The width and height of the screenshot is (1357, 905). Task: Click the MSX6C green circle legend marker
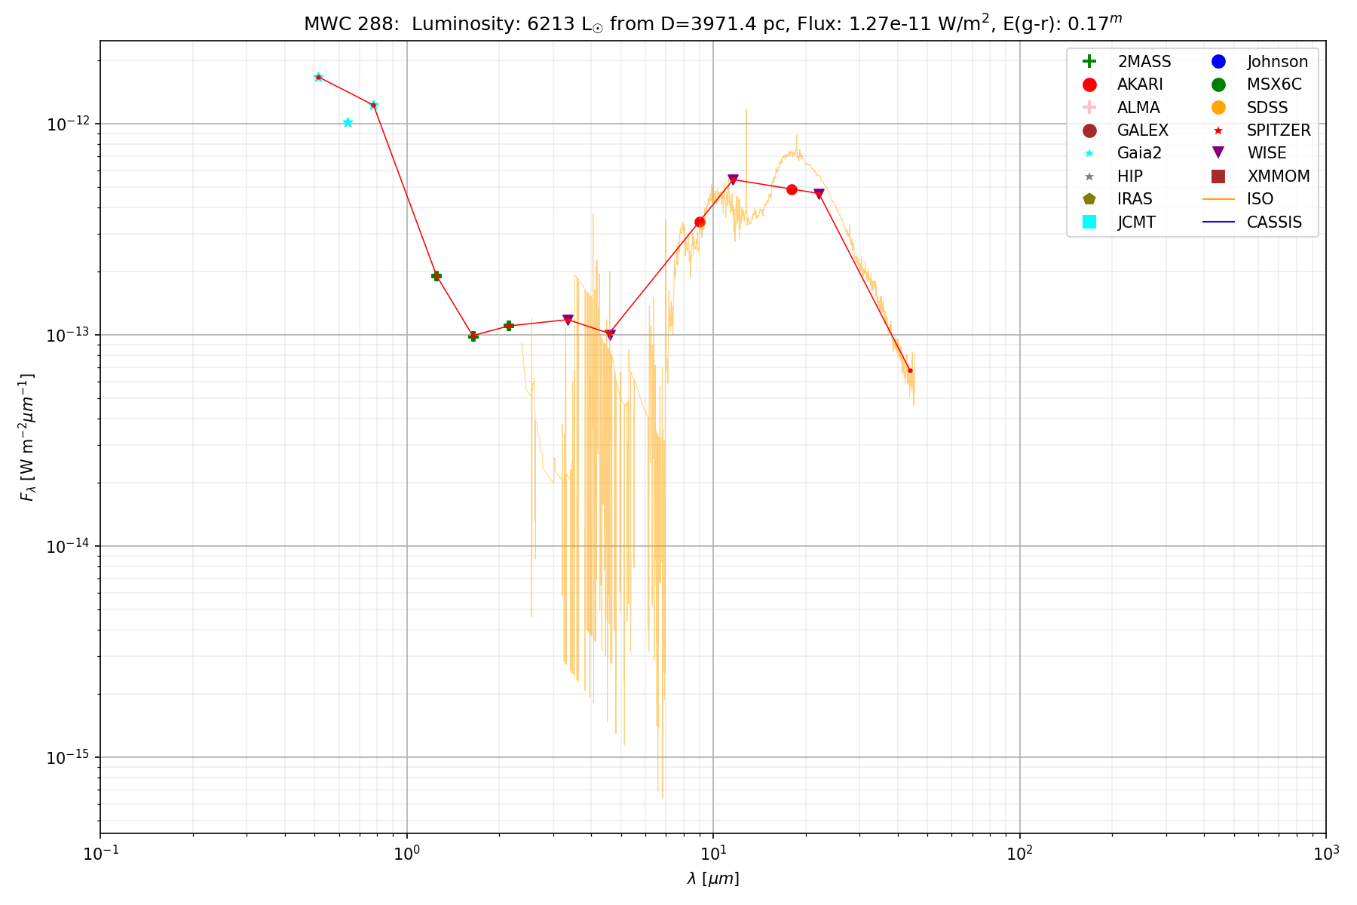click(x=1218, y=84)
